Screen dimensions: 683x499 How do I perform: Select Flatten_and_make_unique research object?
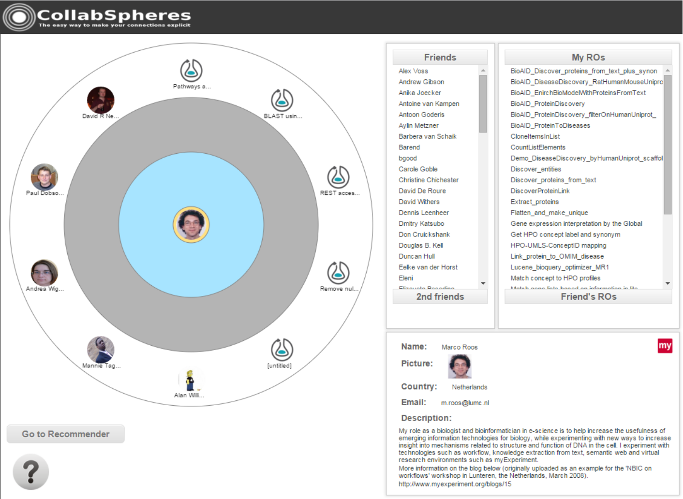pyautogui.click(x=549, y=213)
